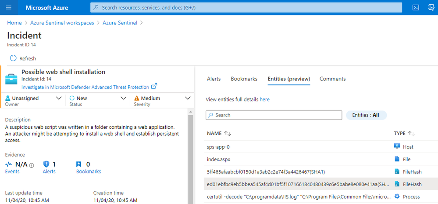Viewport: 438px width, 204px height.
Task: Click the Unassigned owner person icon
Action: click(8, 98)
